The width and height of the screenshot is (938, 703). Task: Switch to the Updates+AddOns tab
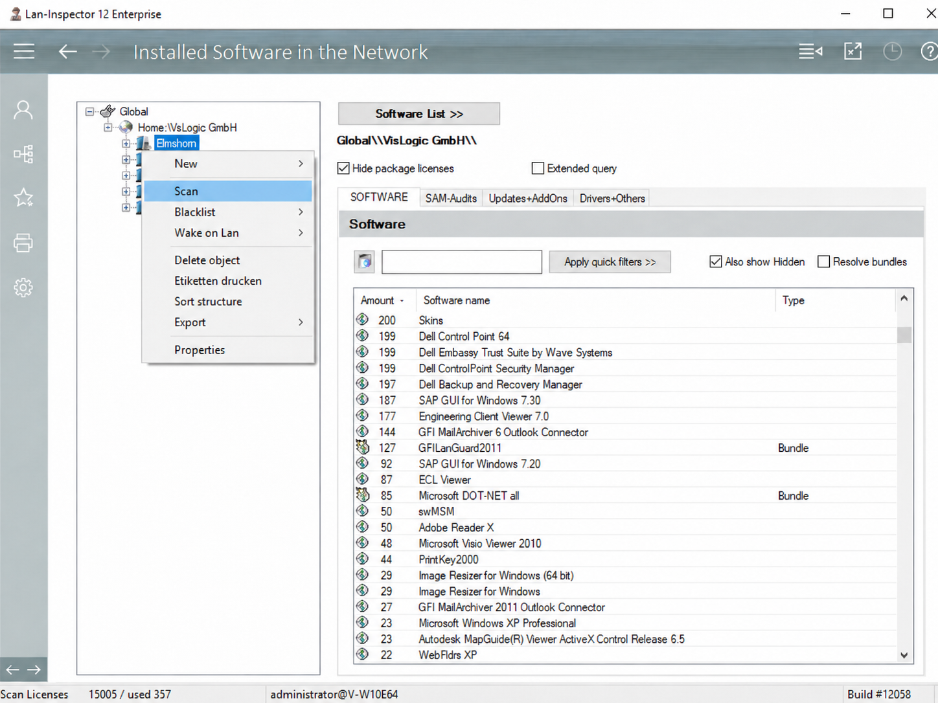pyautogui.click(x=528, y=198)
